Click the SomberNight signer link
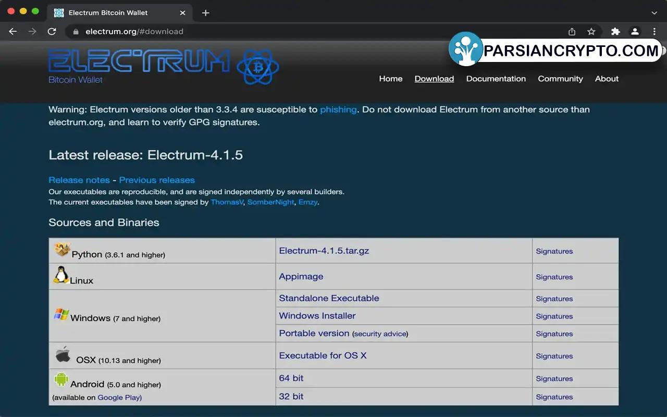The height and width of the screenshot is (417, 667). [271, 202]
